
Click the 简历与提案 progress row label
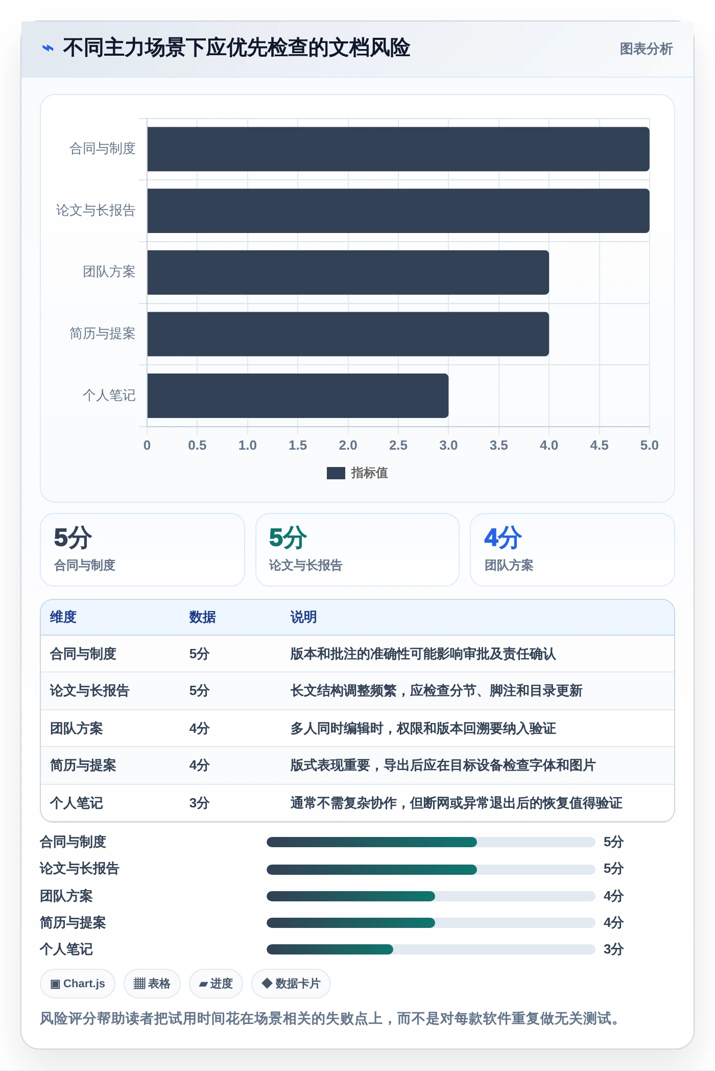point(73,923)
